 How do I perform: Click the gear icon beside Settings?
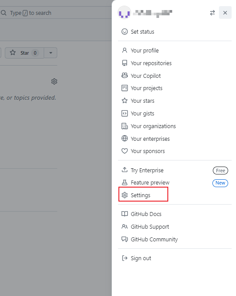coord(125,195)
